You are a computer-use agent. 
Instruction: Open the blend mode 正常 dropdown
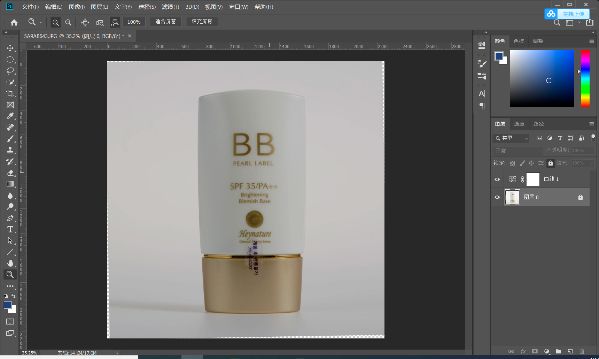click(x=518, y=151)
